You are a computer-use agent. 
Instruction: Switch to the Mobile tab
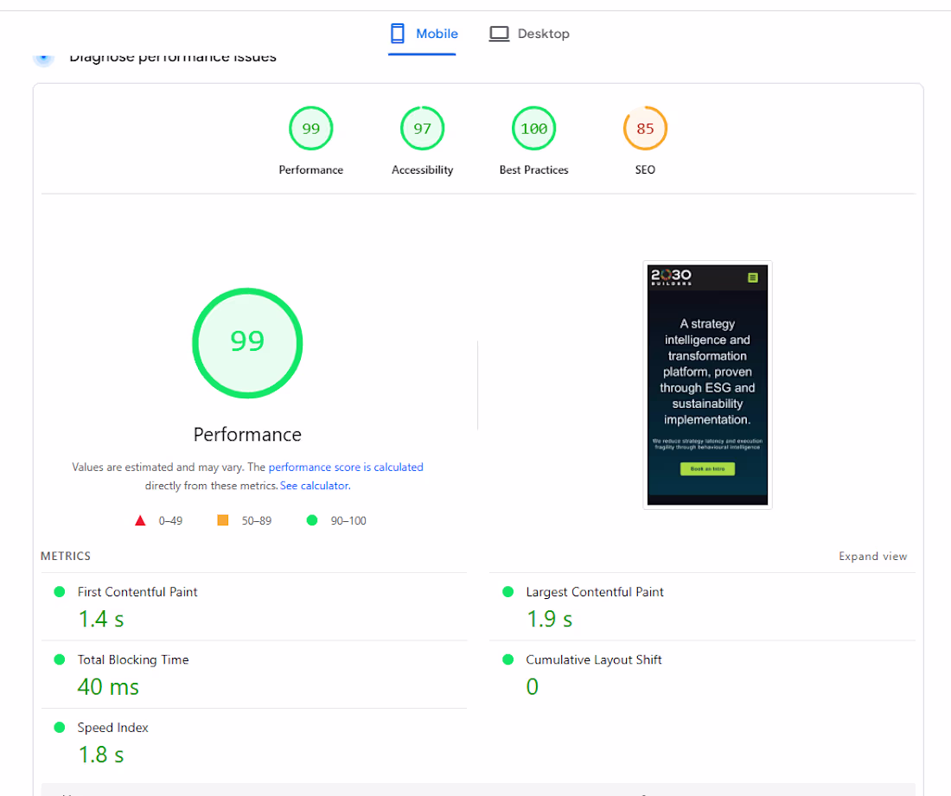[423, 34]
